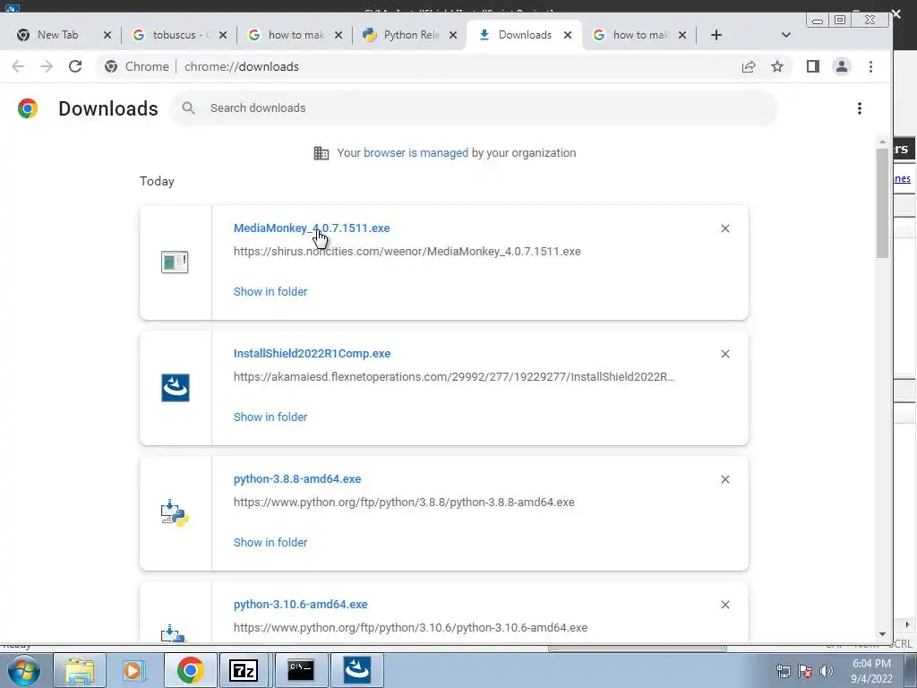Reload the downloads page
The image size is (917, 688).
coord(75,66)
